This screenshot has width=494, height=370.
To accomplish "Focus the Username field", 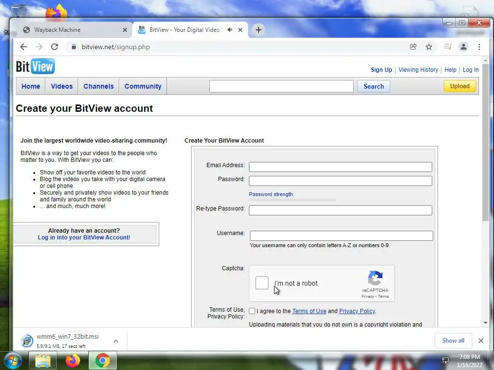I will 341,236.
